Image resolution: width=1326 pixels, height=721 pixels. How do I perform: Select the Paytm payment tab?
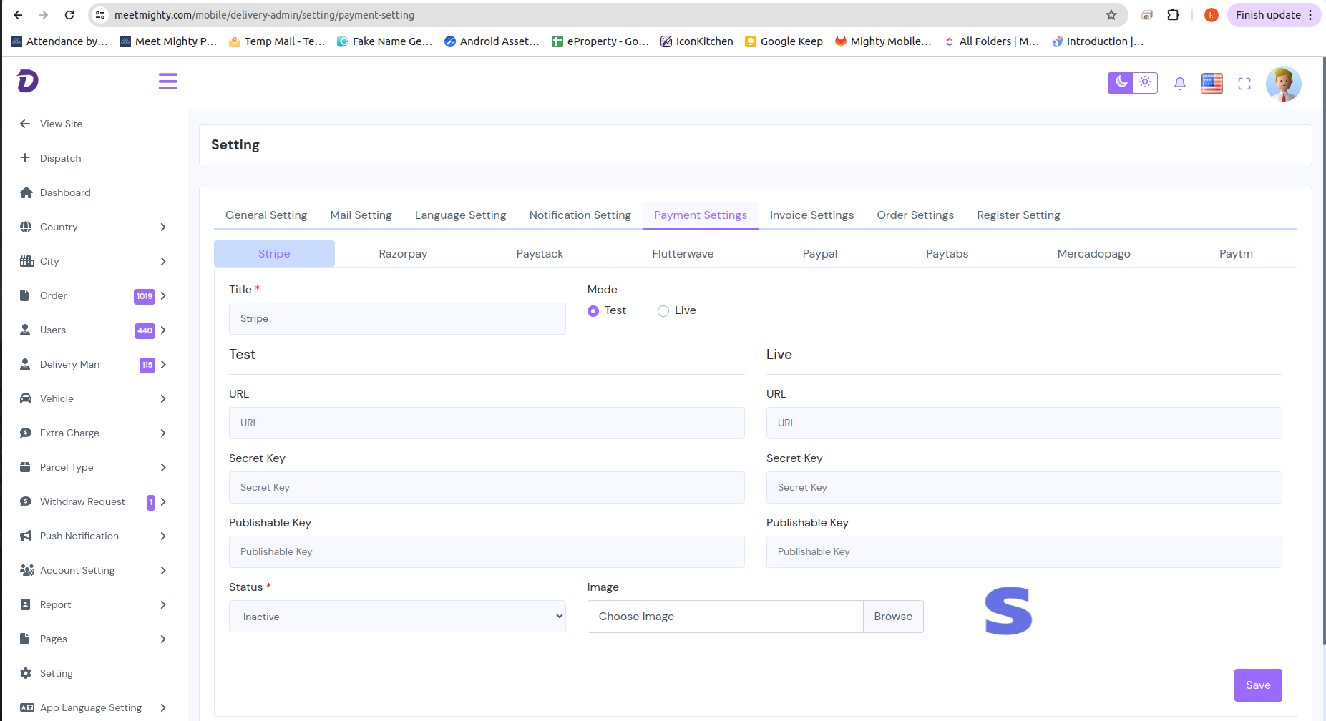(1236, 254)
